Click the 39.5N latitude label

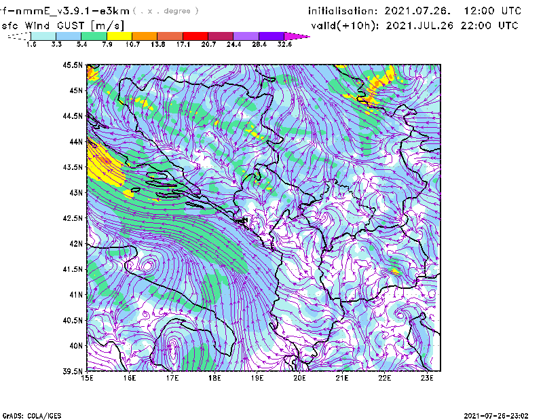73,371
